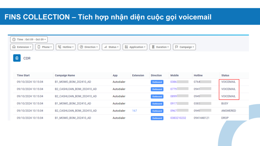Image resolution: width=260 pixels, height=146 pixels.
Task: Click the Status column header
Action: click(x=225, y=75)
